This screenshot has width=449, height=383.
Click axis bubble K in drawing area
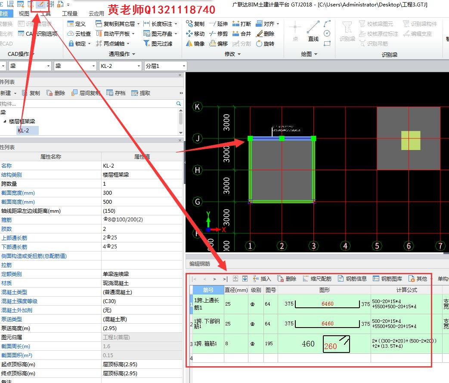click(197, 107)
